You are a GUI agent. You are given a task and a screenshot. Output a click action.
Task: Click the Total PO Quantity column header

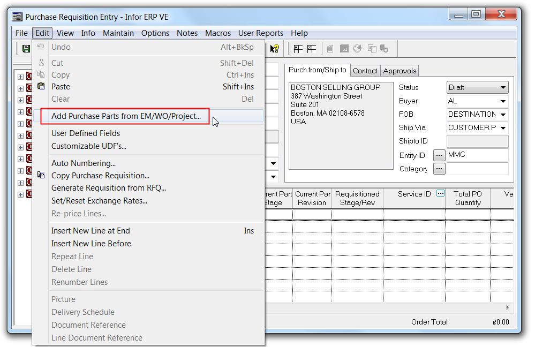pyautogui.click(x=468, y=198)
